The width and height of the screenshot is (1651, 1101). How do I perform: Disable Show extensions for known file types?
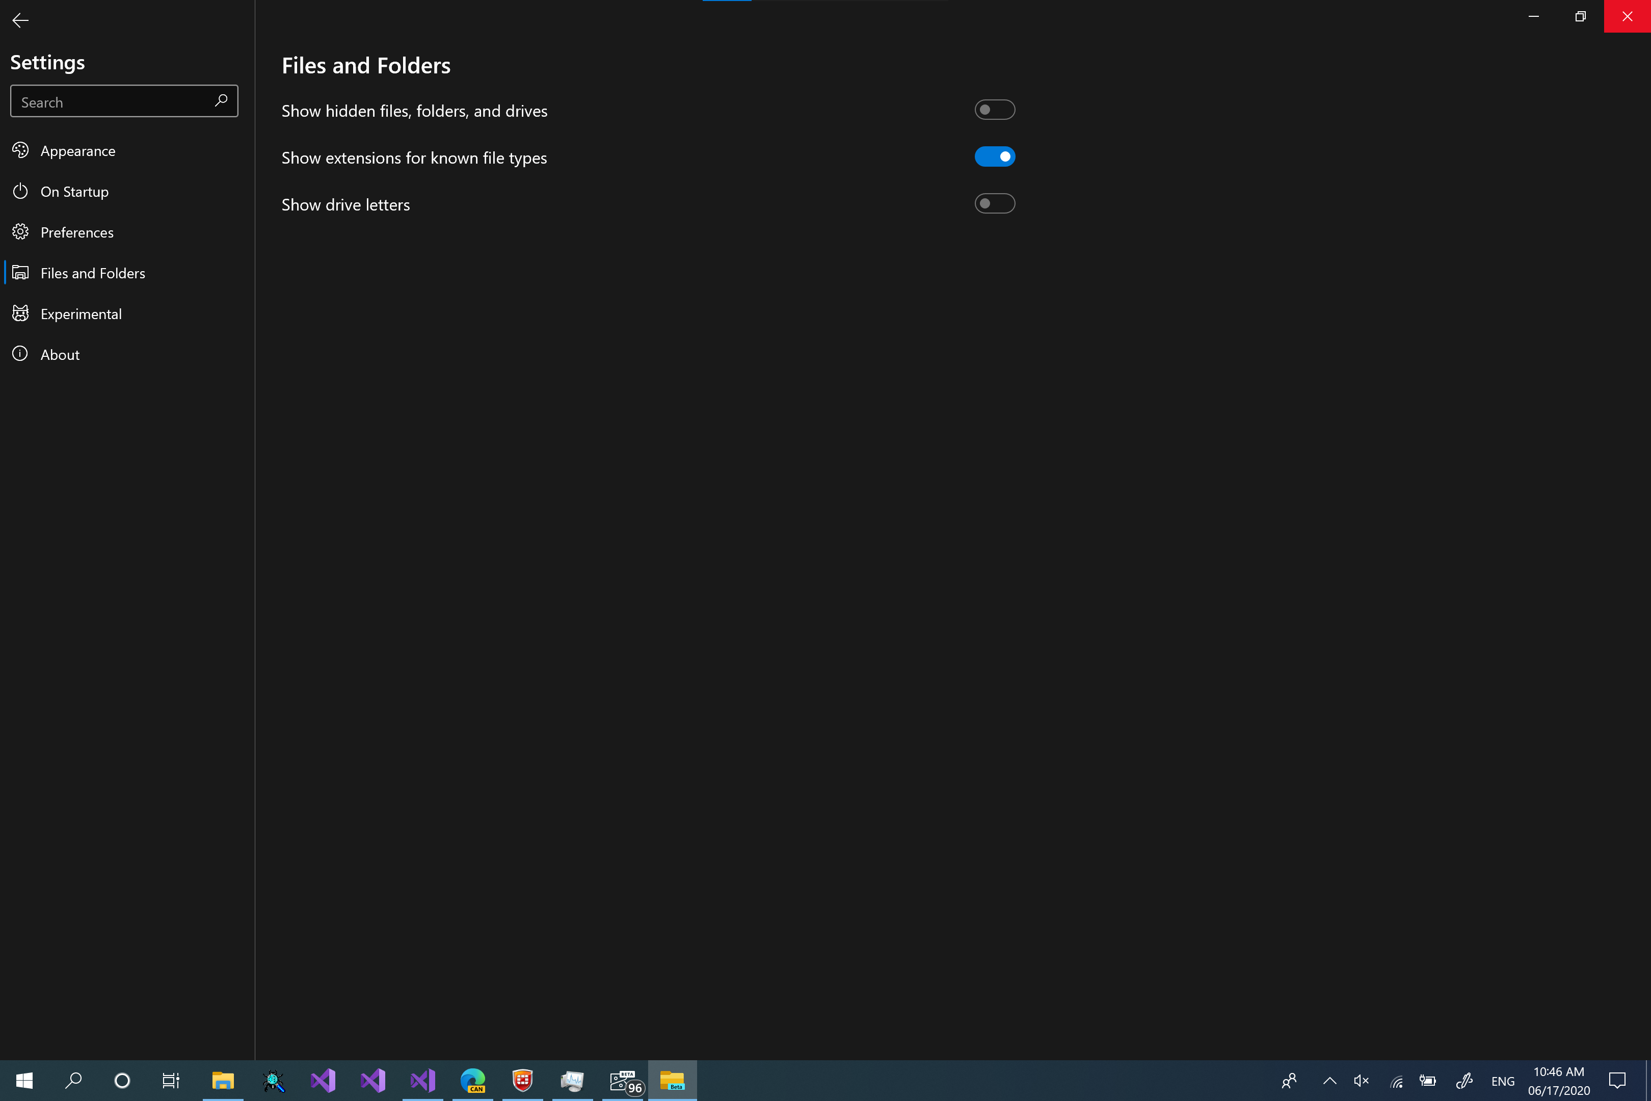[x=995, y=156]
